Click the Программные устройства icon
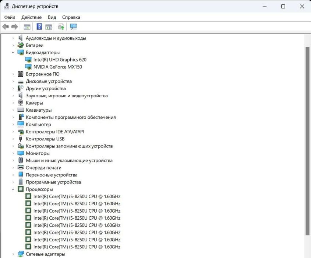311x258 pixels. pos(21,182)
